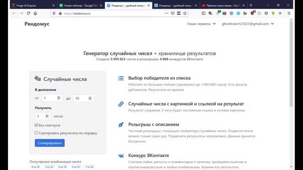Close the YouTube tab
The image size is (303, 170).
243,6
